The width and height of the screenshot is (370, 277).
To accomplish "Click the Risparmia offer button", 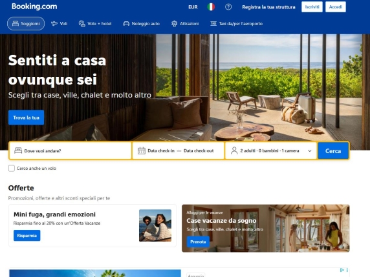I will click(x=27, y=236).
